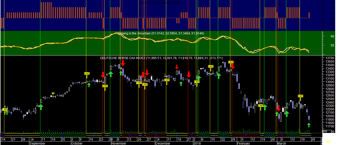This screenshot has height=145, width=341.
Task: Click the December label on the date axis
Action: (163, 143)
